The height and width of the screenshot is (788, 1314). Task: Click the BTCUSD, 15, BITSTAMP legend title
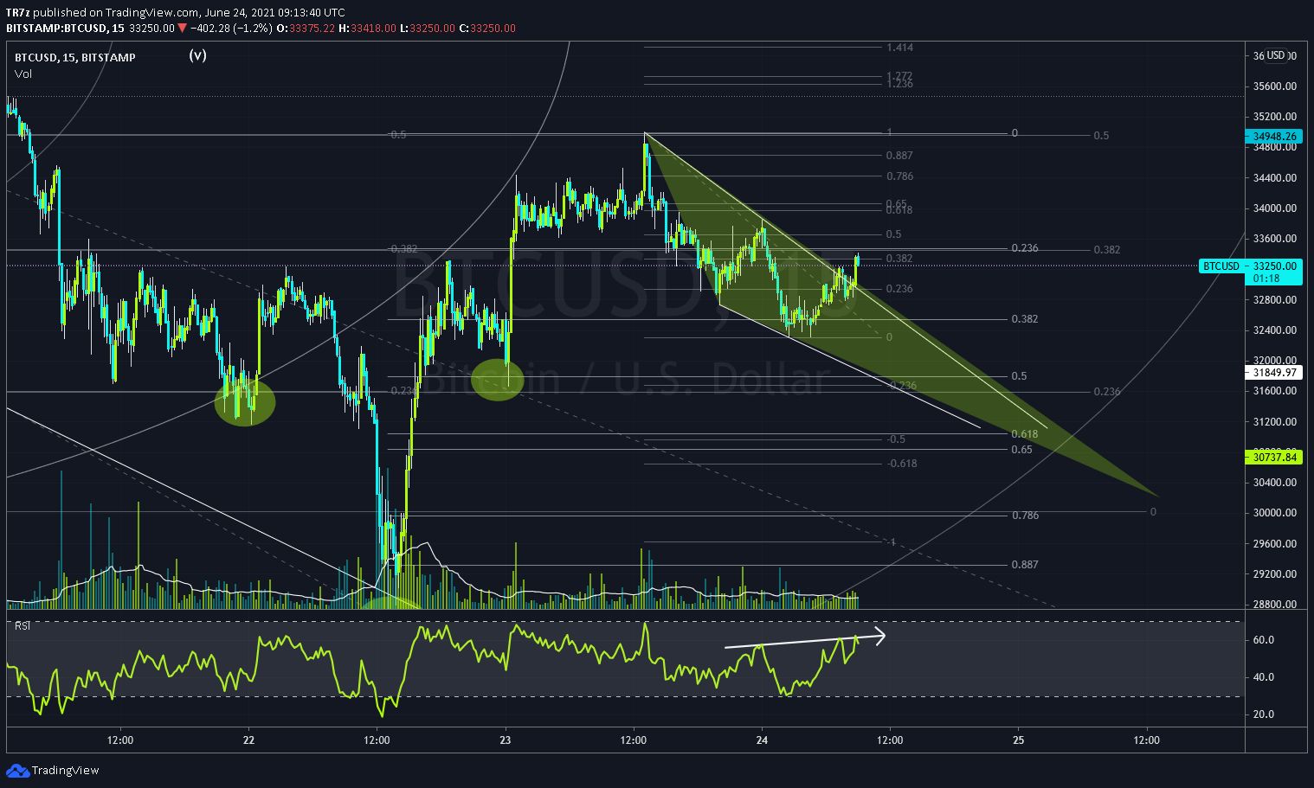(75, 58)
